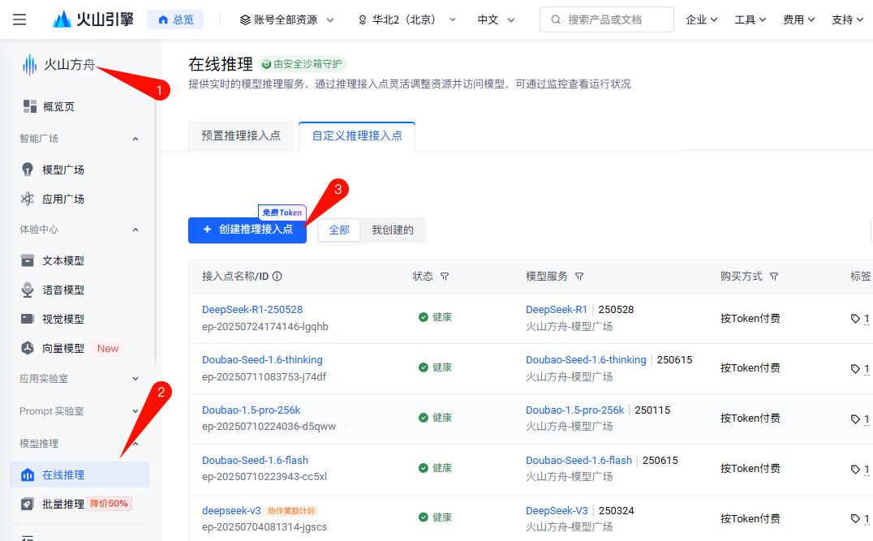
Task: Select endpoint ID ep-20250710223943-cc5xl
Action: tap(264, 477)
